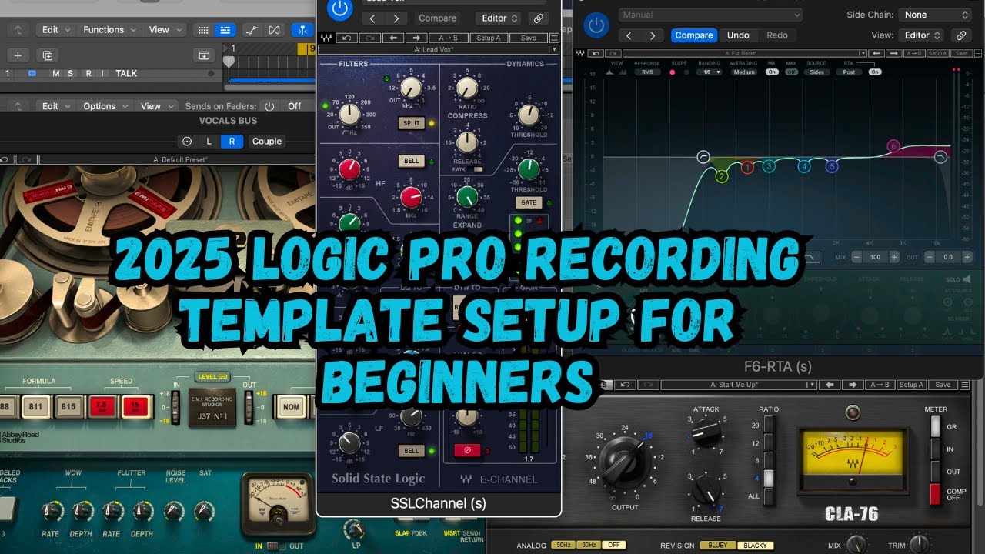Viewport: 985px width, 554px height.
Task: Open View menu in mixer toolbar
Action: pyautogui.click(x=155, y=106)
